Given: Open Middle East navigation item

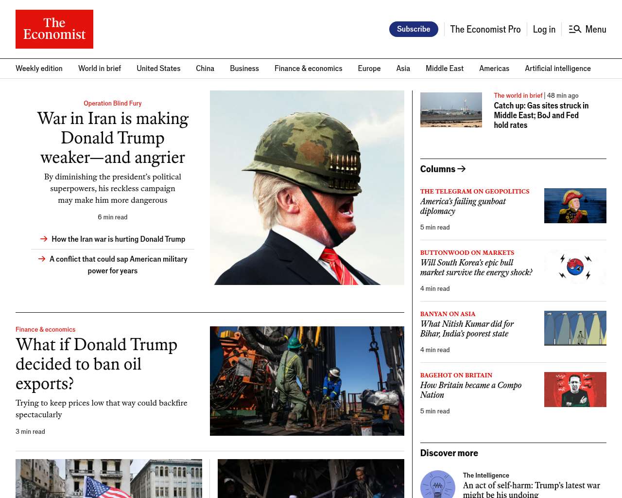Looking at the screenshot, I should click(x=445, y=69).
